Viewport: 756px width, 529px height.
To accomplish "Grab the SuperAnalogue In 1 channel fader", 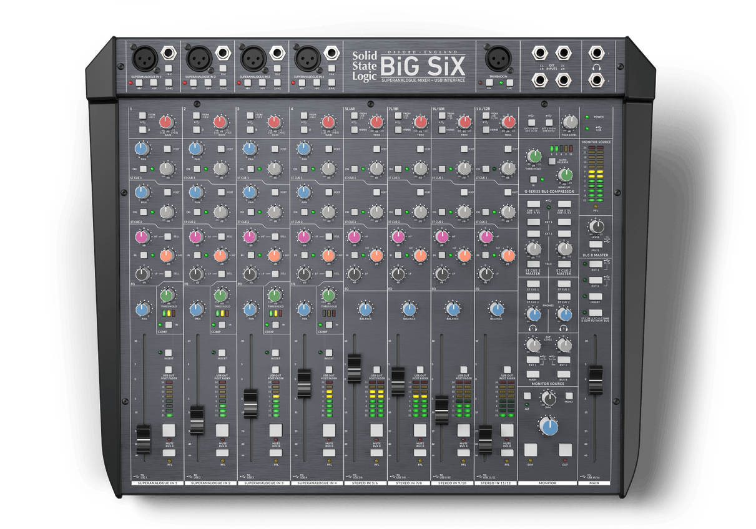I will point(143,440).
